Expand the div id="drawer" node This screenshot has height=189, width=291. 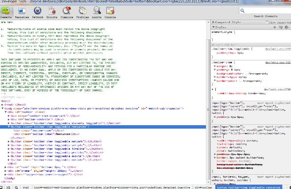(x=5, y=171)
